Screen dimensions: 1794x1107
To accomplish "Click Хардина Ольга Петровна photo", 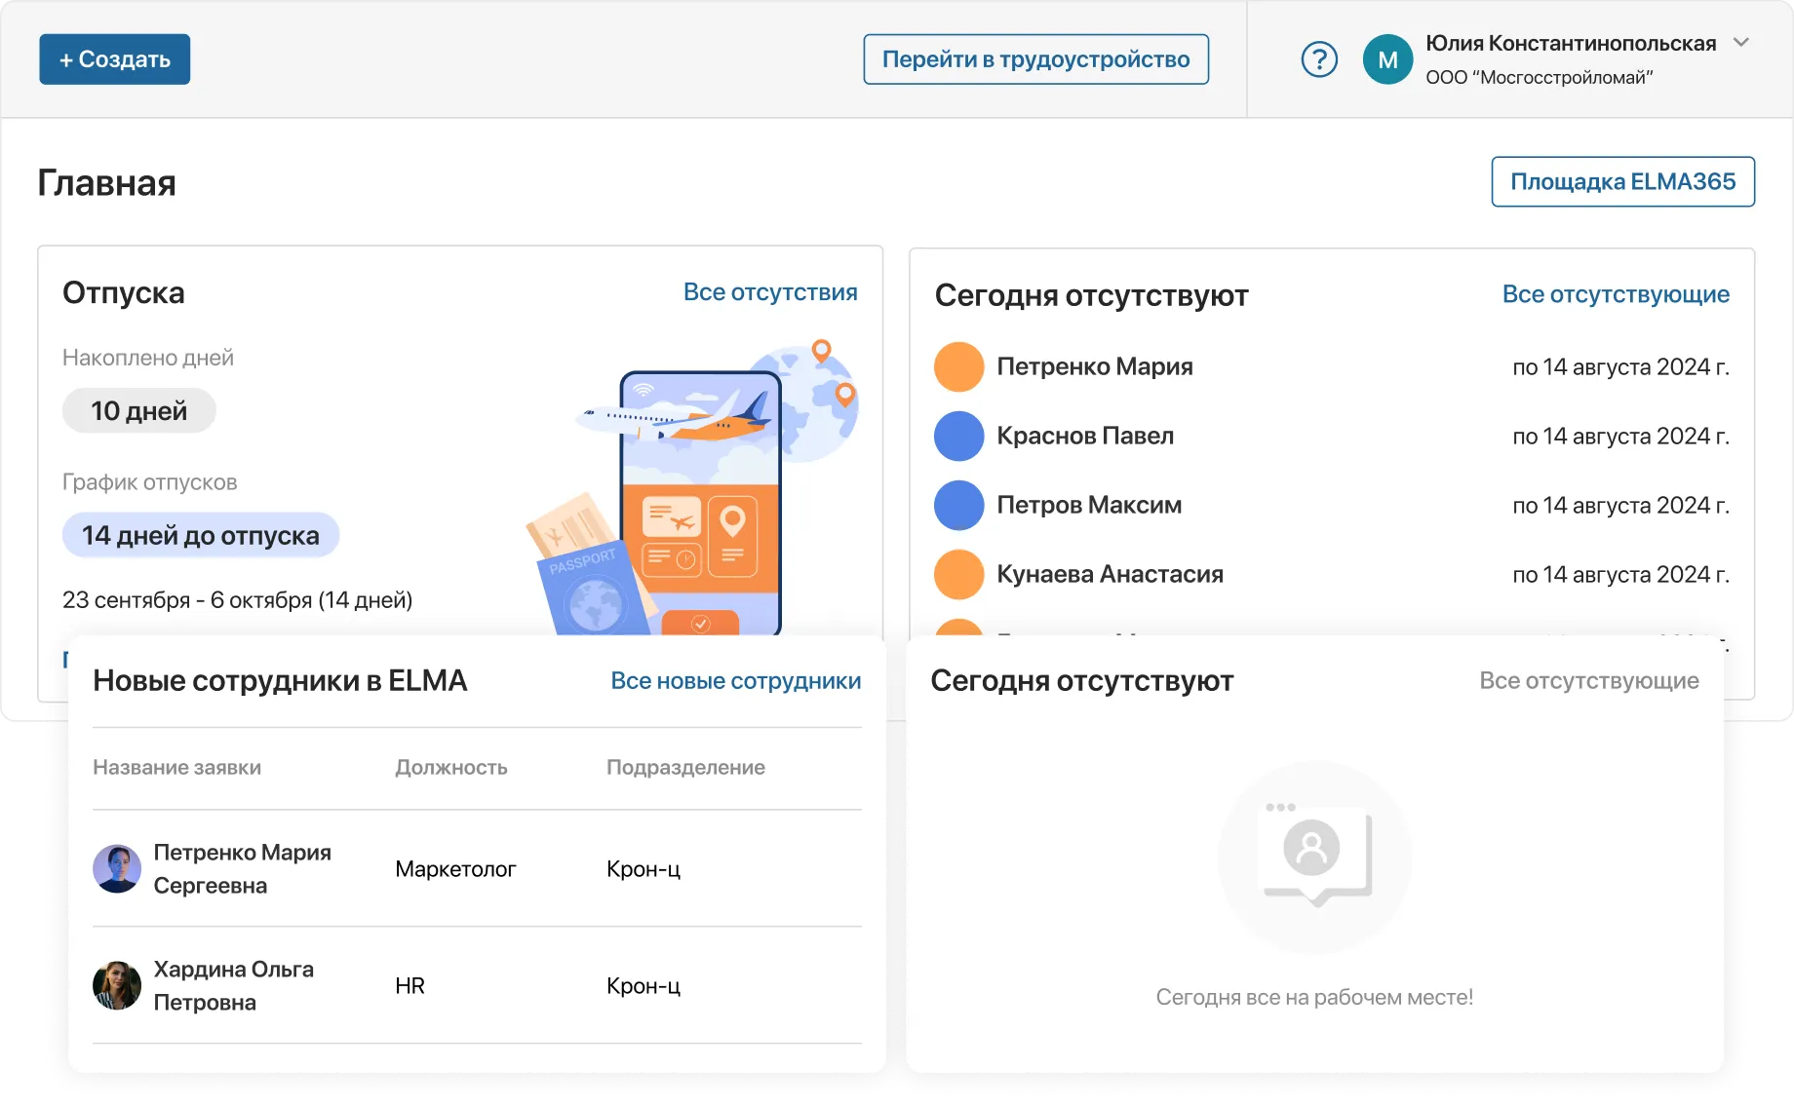I will tap(117, 986).
